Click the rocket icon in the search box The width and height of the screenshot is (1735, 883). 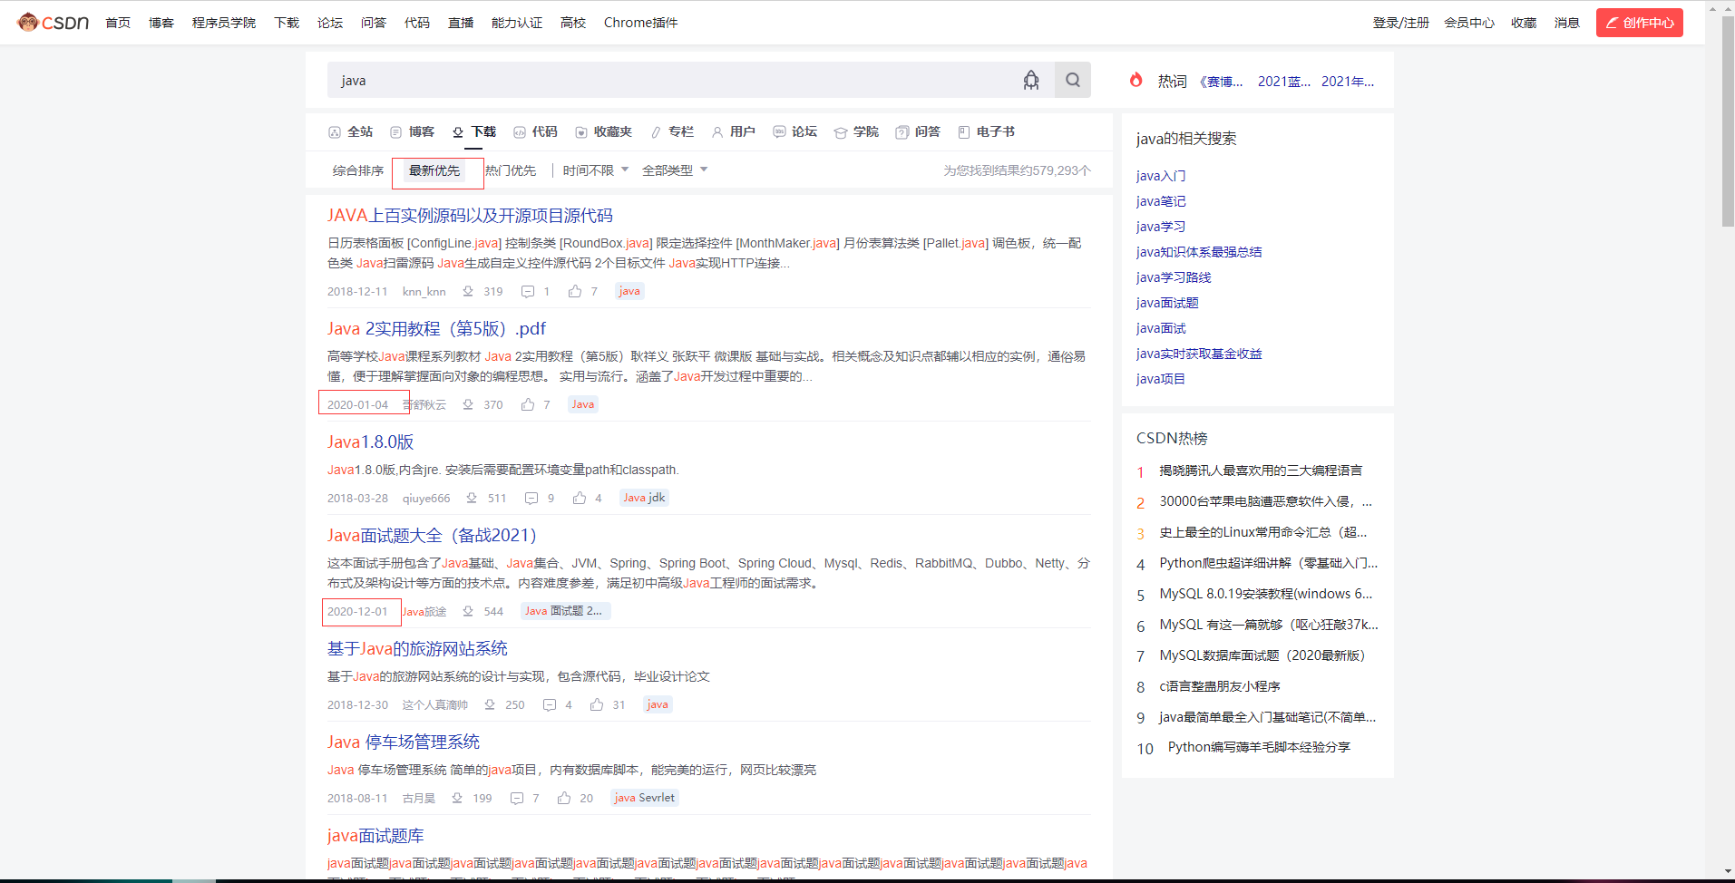1031,80
